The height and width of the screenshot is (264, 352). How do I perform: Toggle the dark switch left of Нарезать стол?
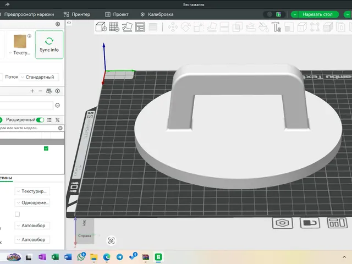coord(274,14)
